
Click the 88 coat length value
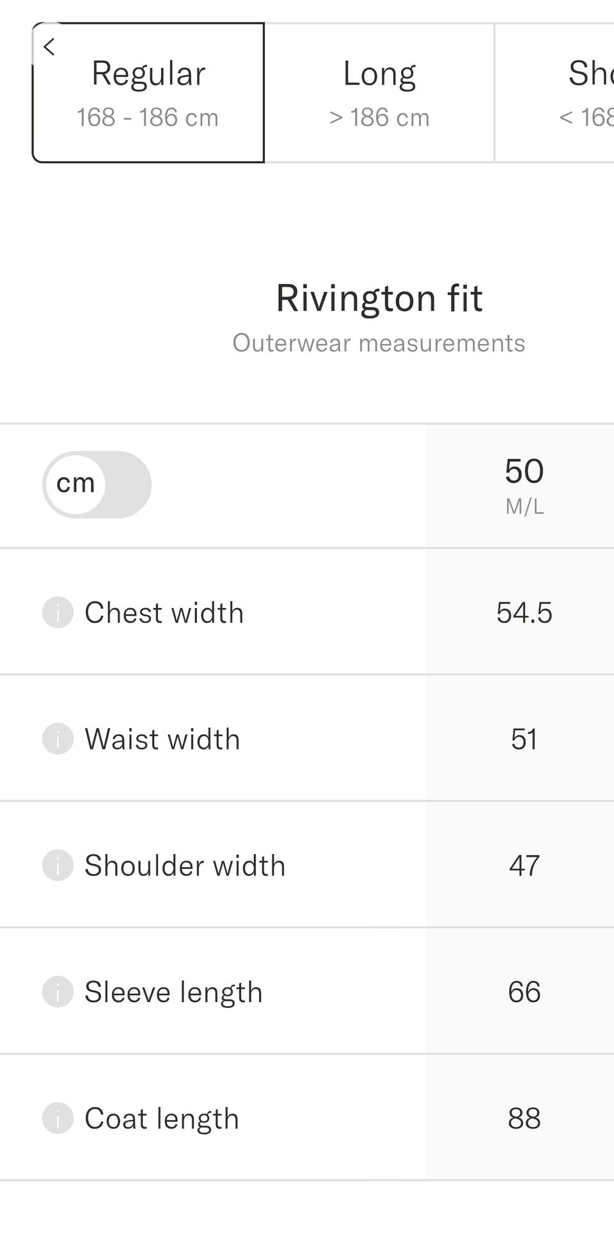click(524, 1118)
